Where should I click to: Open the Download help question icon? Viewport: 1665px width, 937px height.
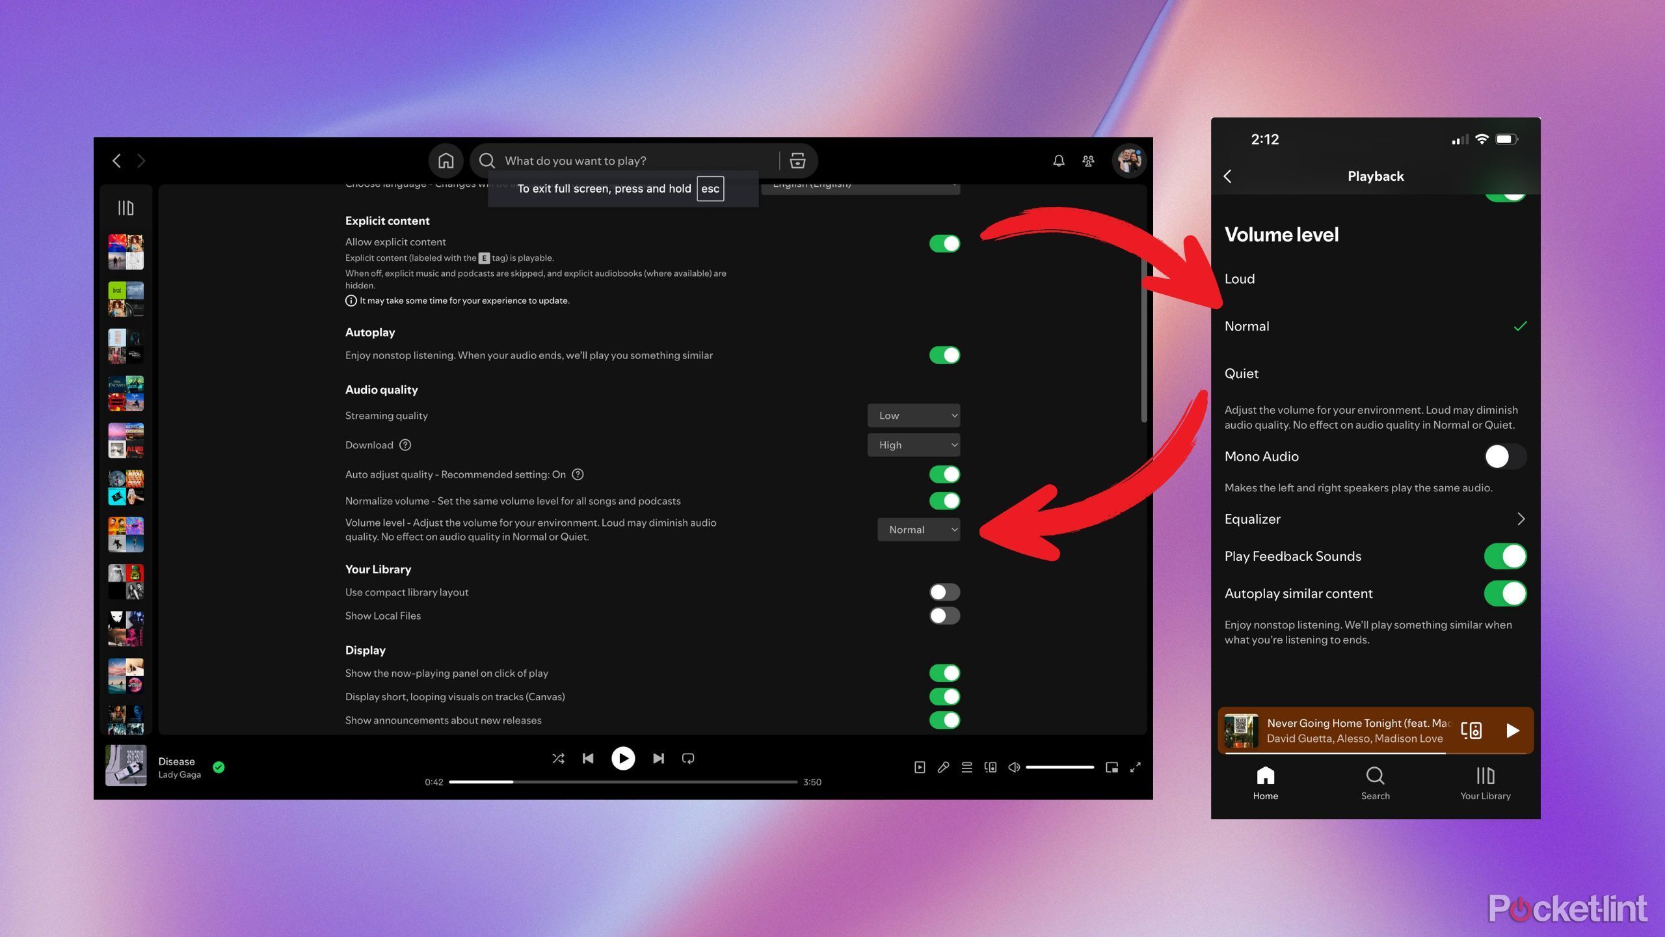(405, 445)
